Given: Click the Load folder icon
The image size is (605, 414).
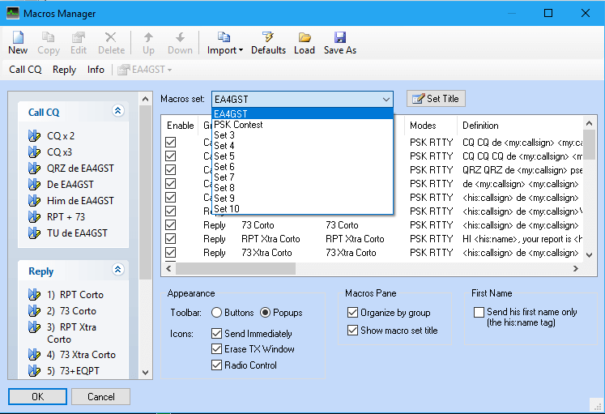Looking at the screenshot, I should pos(305,43).
